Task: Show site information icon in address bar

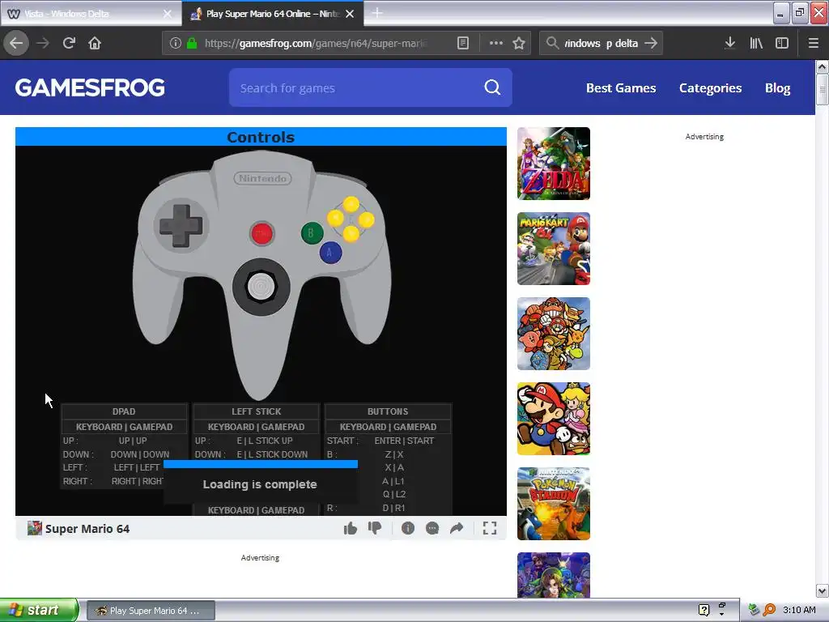Action: tap(176, 44)
